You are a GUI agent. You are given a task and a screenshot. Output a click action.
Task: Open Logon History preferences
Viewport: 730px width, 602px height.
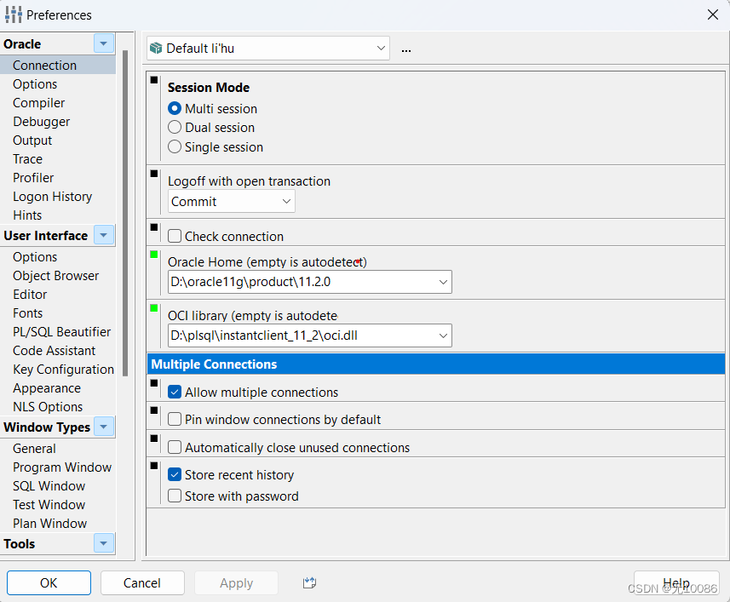[53, 197]
